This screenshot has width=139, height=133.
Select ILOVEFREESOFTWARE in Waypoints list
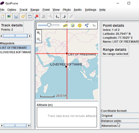(15, 52)
